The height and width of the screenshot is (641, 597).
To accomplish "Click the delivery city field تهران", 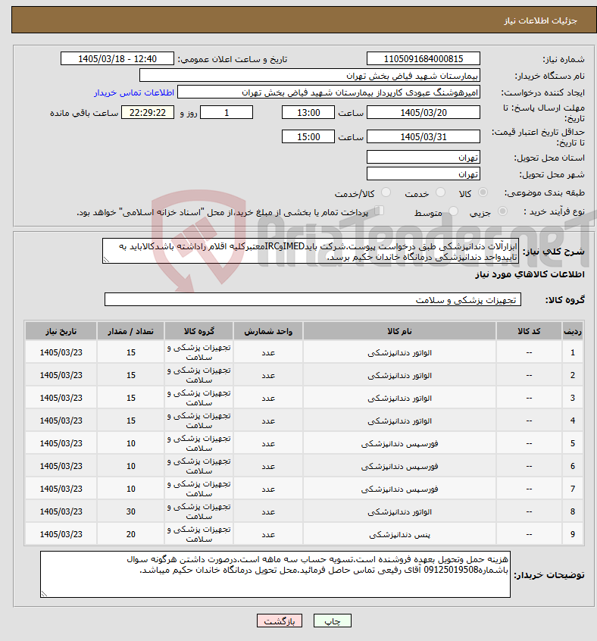I will pos(424,174).
